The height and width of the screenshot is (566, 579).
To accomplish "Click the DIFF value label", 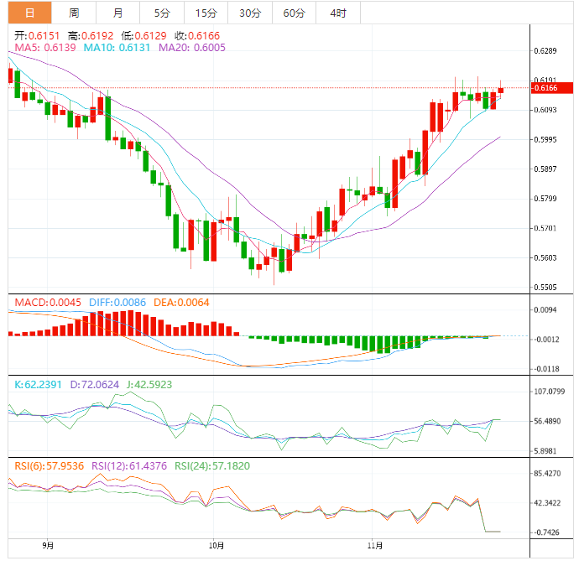I will tap(117, 303).
